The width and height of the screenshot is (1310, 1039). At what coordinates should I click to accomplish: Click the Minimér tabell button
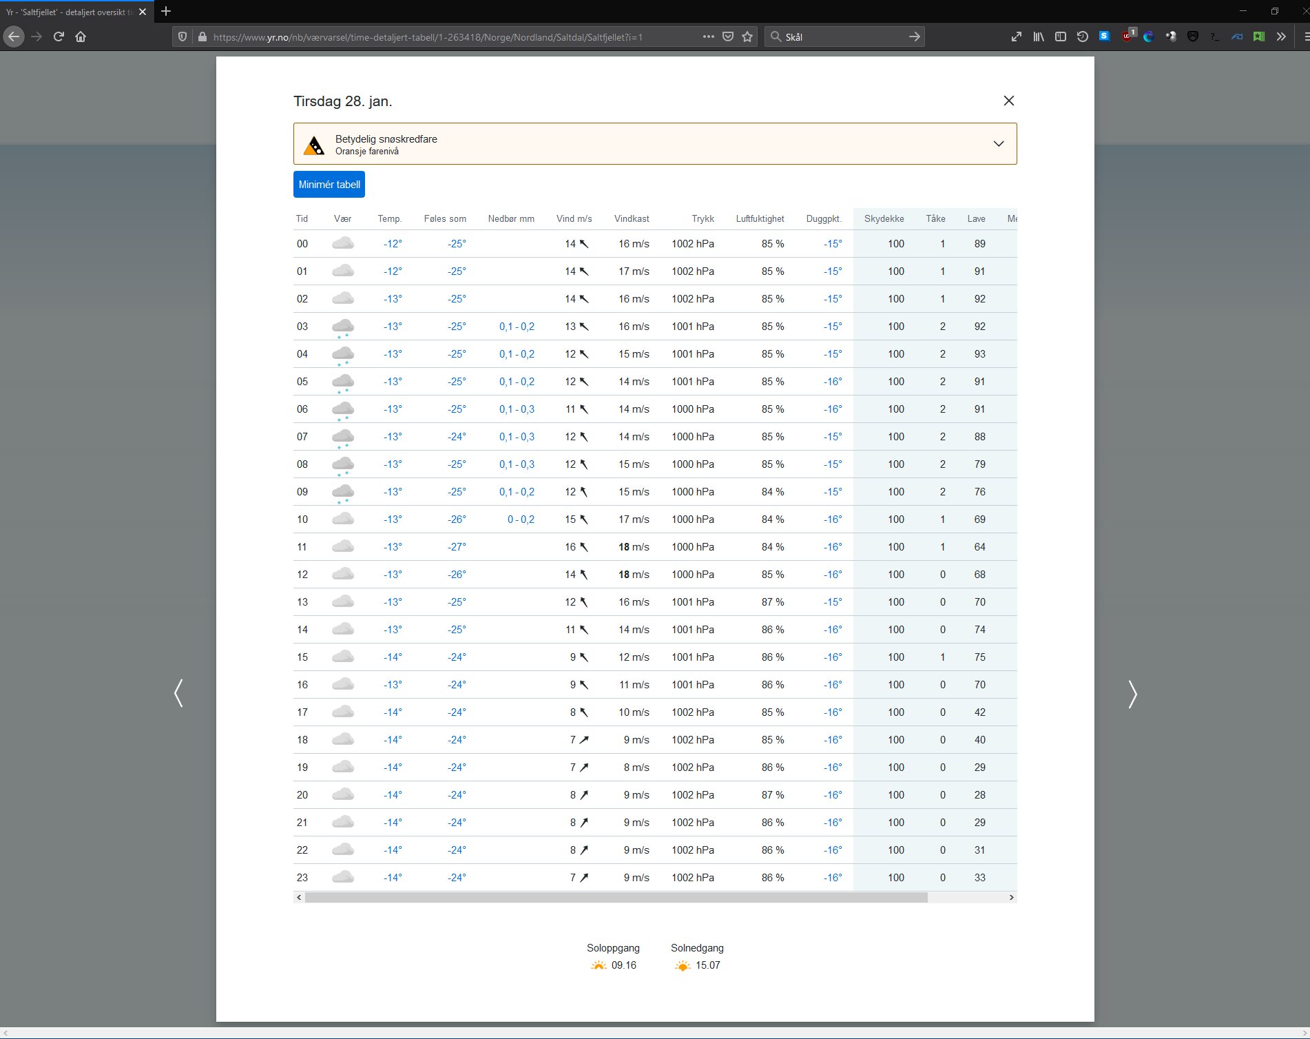(329, 185)
